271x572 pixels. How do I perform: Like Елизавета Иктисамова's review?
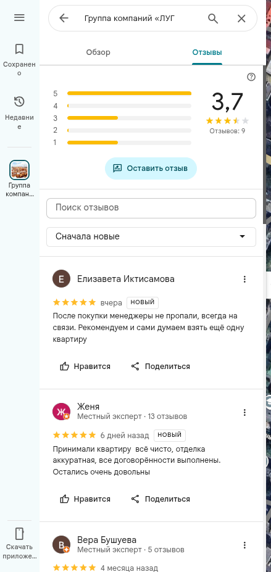click(85, 367)
